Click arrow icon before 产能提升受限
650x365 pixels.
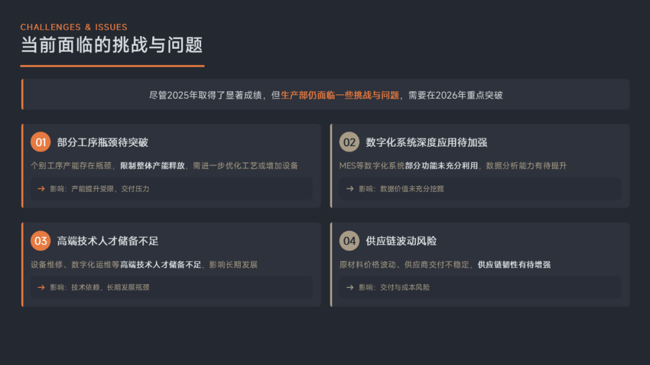41,189
